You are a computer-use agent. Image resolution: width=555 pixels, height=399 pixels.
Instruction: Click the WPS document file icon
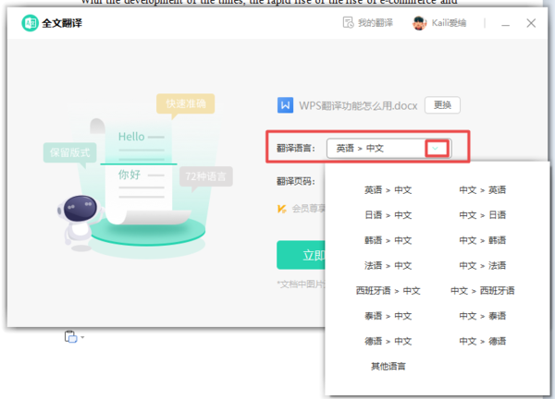286,105
